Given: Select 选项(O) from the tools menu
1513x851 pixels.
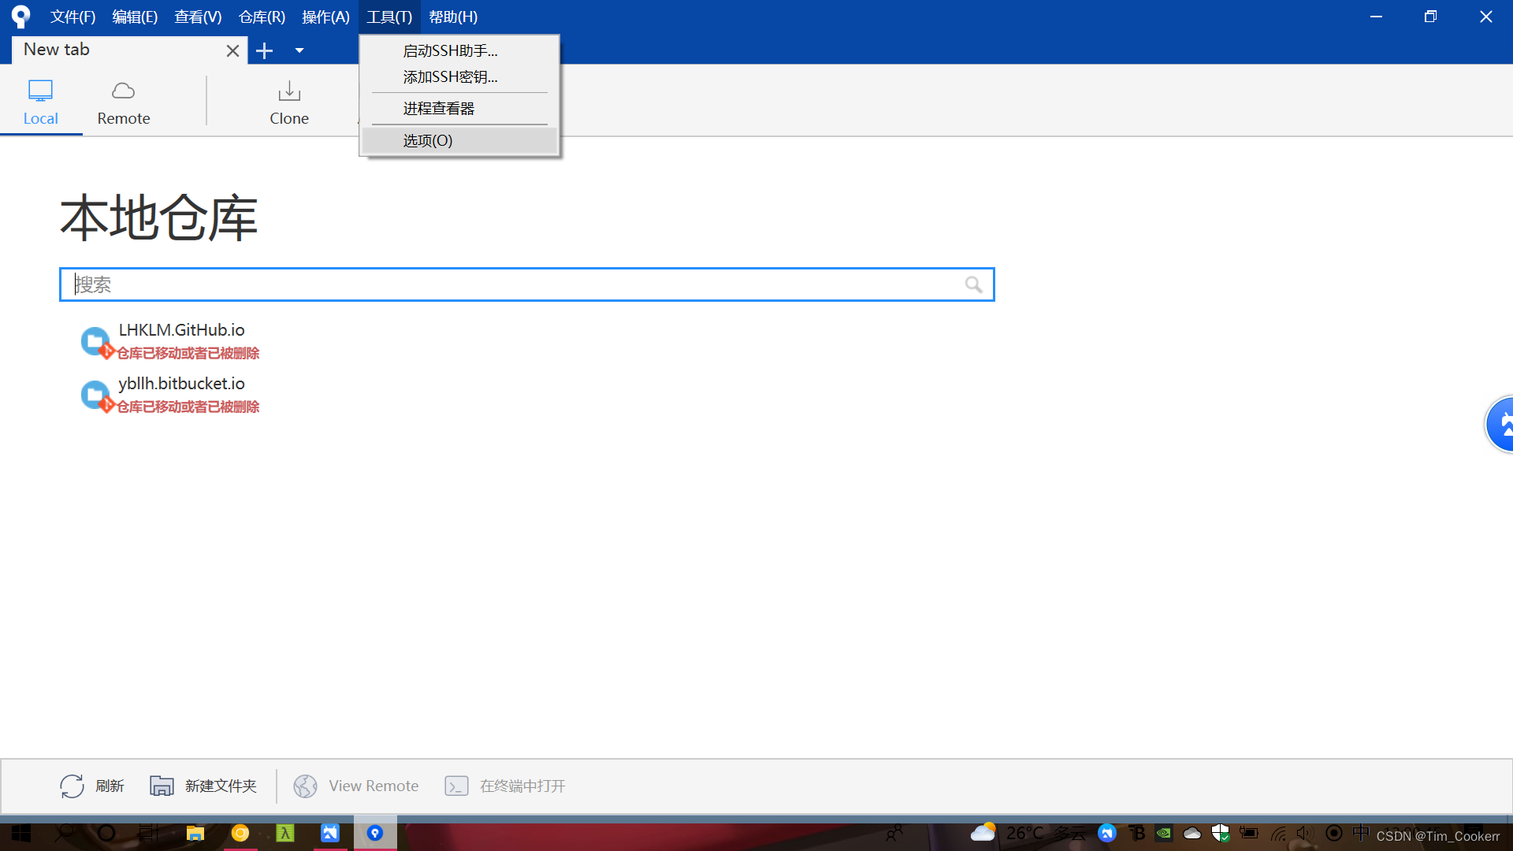Looking at the screenshot, I should click(428, 140).
